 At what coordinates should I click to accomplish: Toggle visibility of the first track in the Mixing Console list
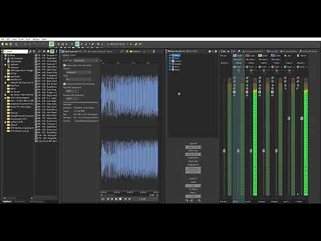tap(170, 55)
